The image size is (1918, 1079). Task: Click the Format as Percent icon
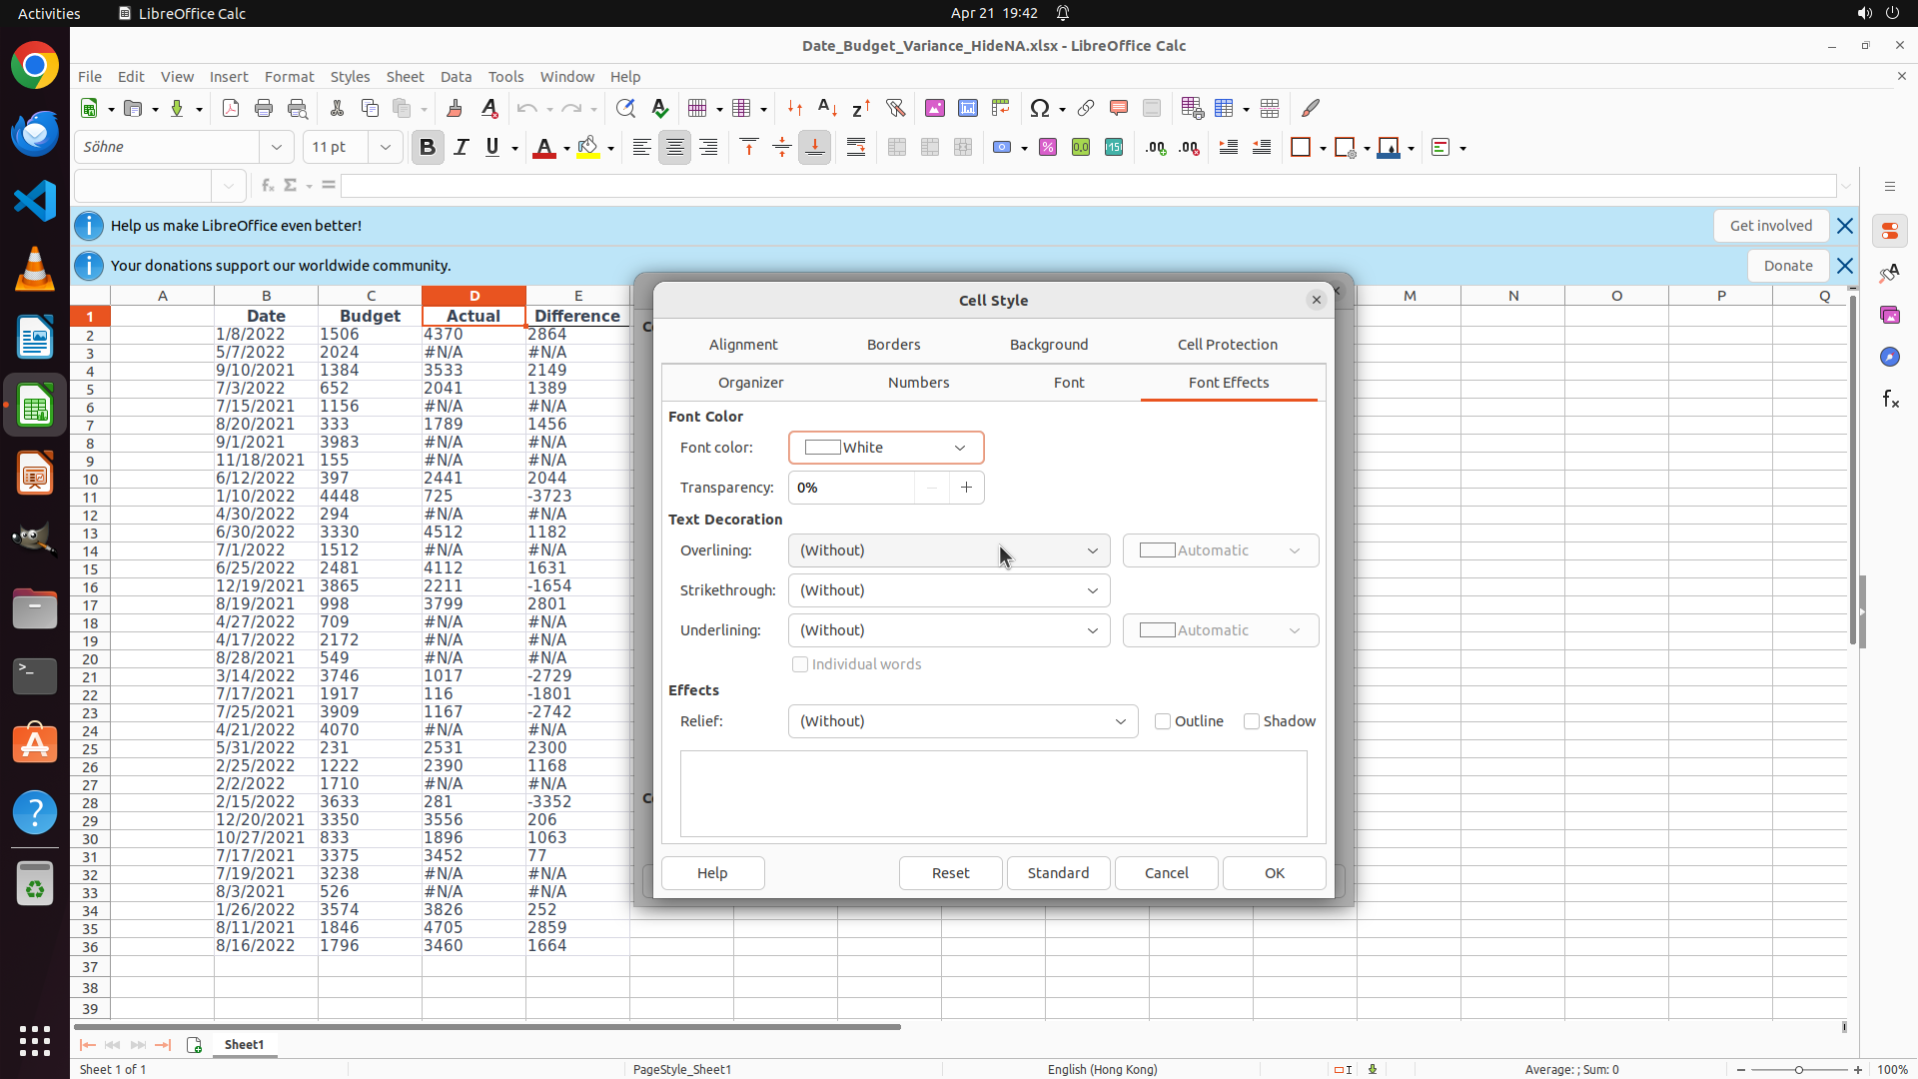(1048, 147)
